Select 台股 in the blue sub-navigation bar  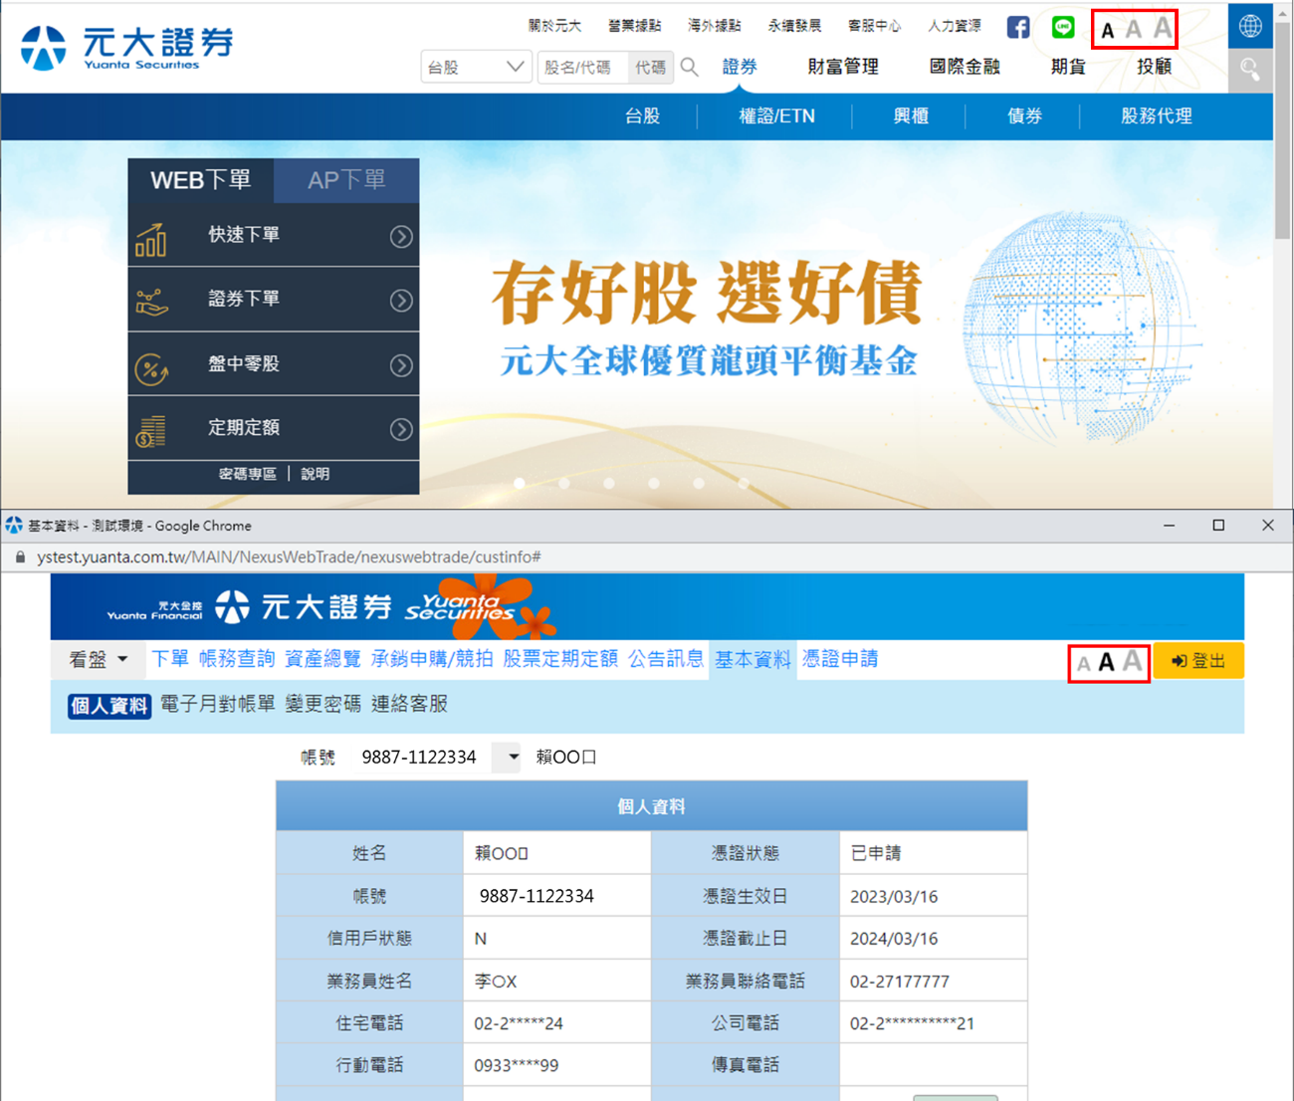(642, 116)
